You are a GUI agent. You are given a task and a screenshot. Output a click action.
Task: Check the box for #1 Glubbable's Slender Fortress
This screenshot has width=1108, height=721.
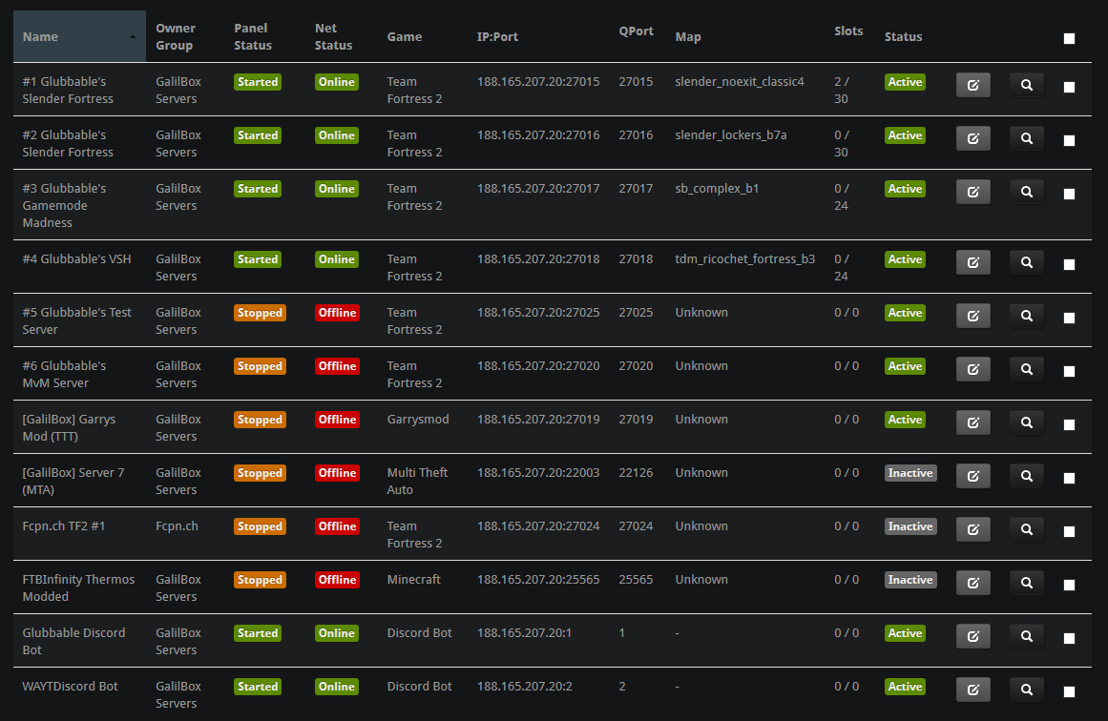click(x=1069, y=87)
